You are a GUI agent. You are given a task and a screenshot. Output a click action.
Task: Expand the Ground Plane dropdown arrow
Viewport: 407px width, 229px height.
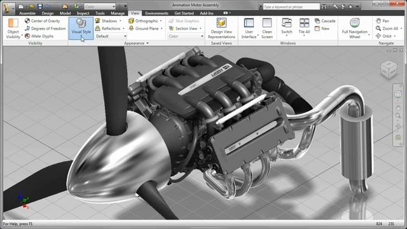(162, 28)
